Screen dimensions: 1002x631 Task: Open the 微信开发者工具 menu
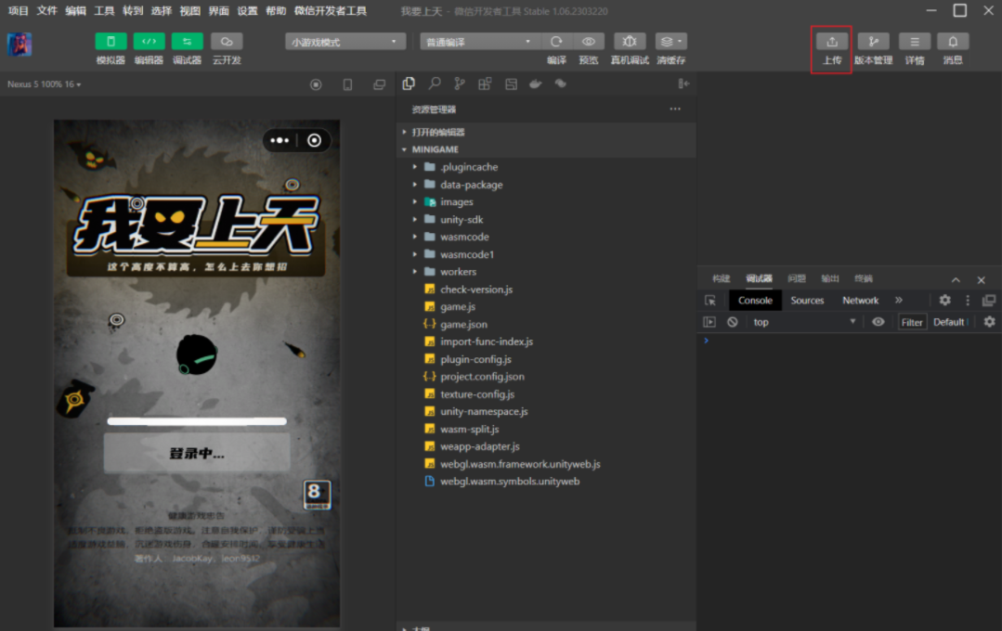click(x=331, y=11)
